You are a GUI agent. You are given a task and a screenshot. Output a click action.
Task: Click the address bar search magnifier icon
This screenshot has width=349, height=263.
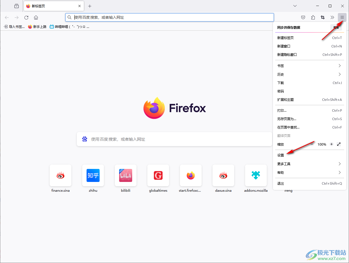click(x=69, y=17)
